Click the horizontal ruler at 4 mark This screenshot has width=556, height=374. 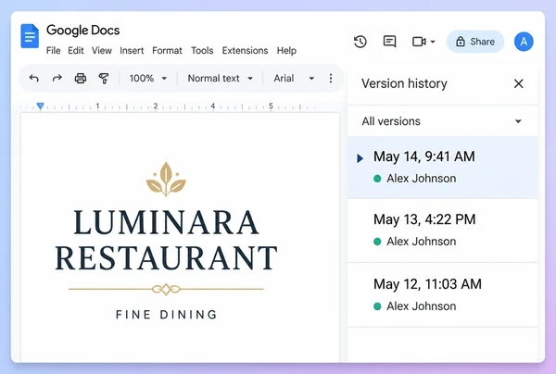[213, 106]
